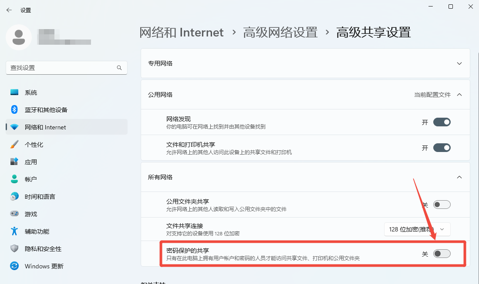Click the back arrow icon
The width and height of the screenshot is (479, 284).
pyautogui.click(x=9, y=10)
